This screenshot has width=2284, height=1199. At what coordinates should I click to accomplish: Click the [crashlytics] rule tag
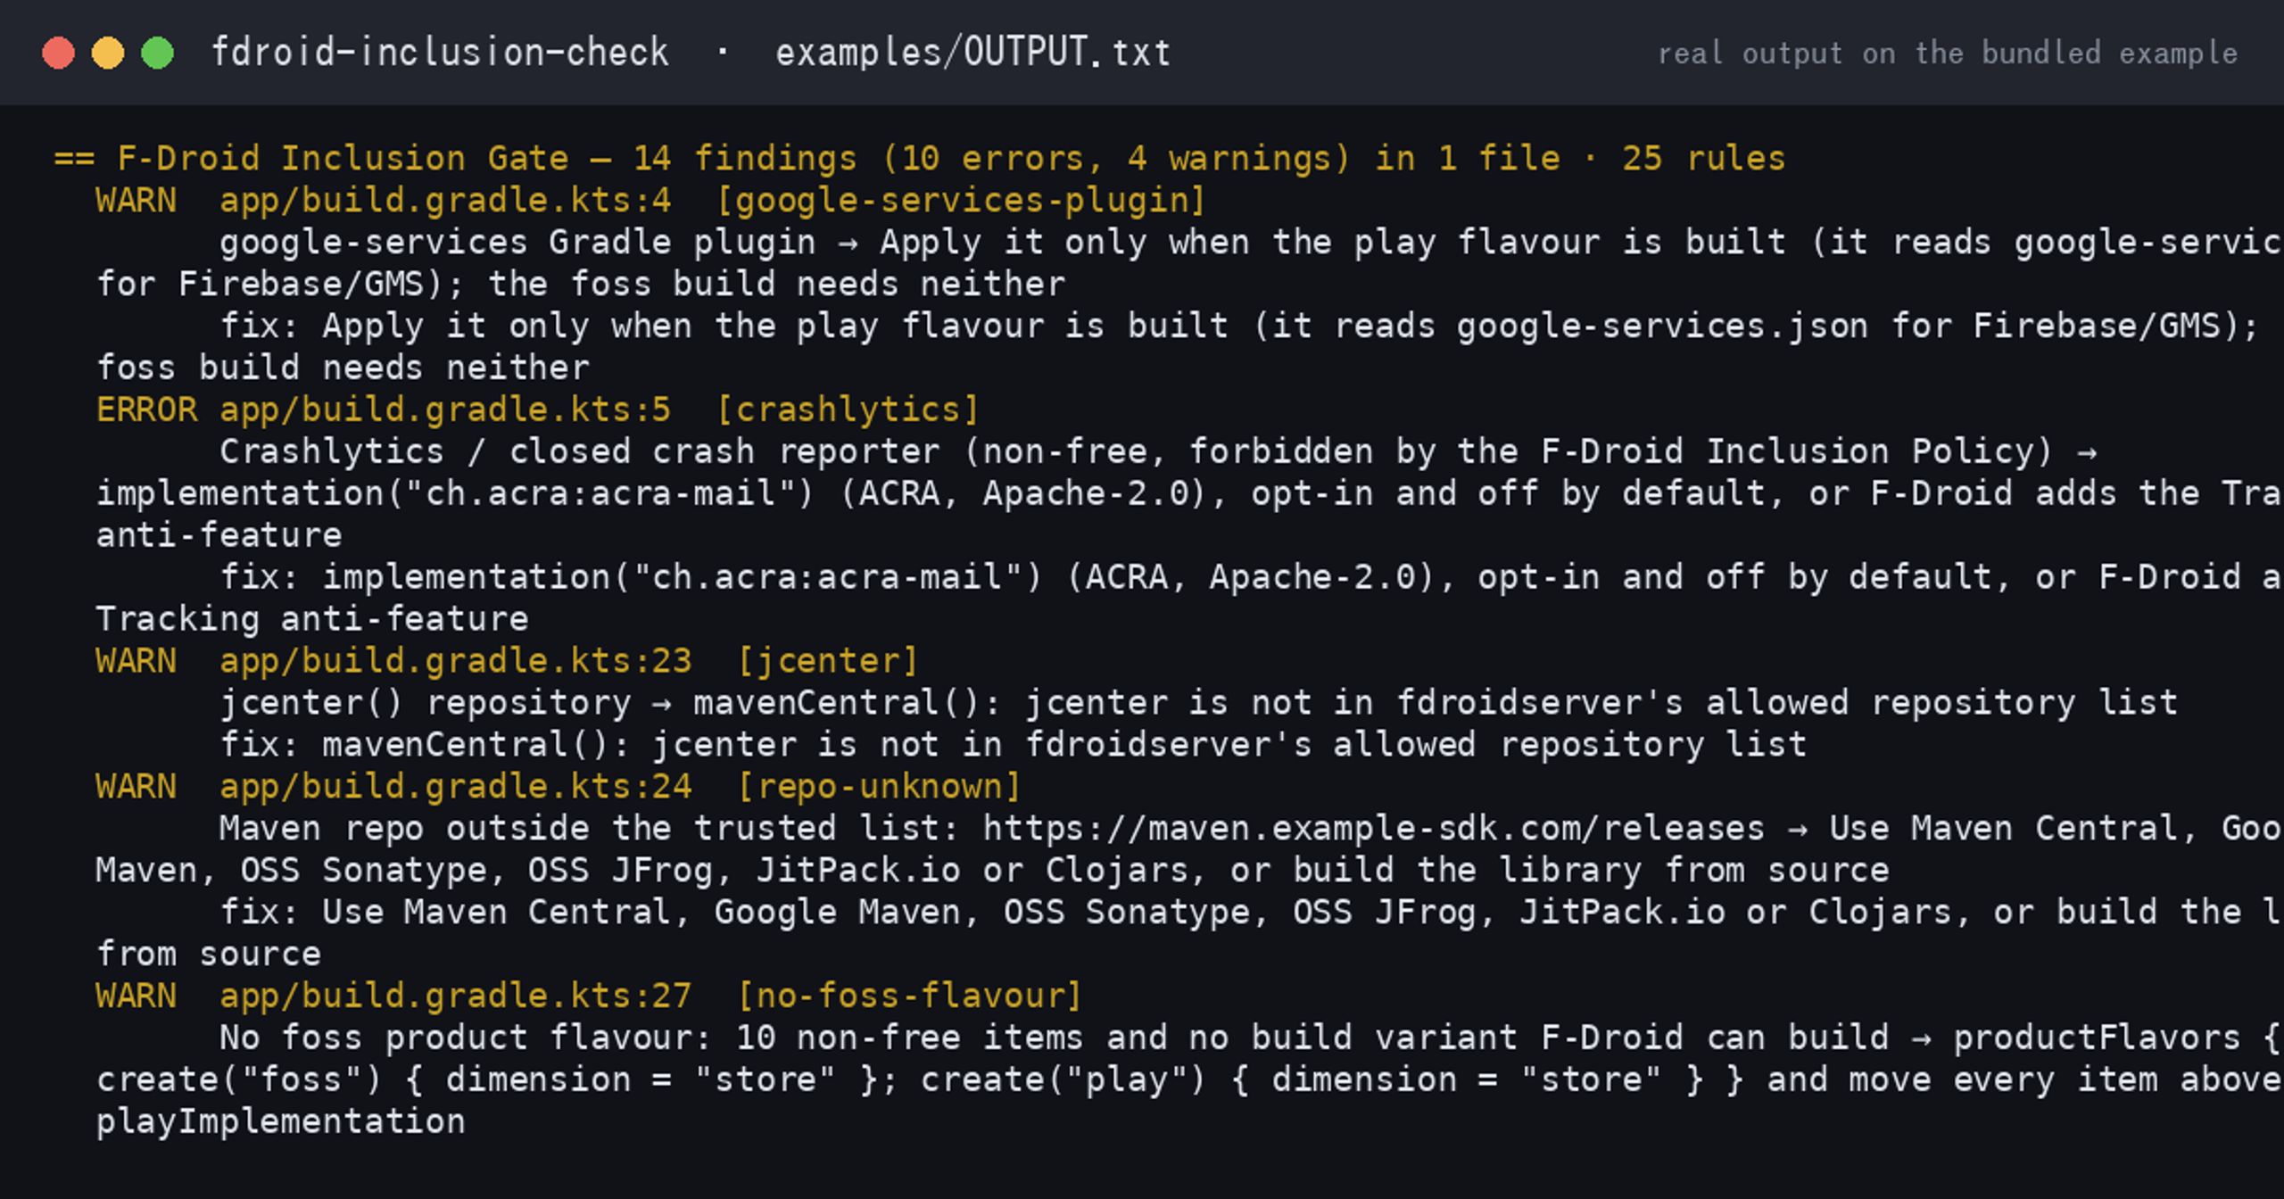click(848, 410)
